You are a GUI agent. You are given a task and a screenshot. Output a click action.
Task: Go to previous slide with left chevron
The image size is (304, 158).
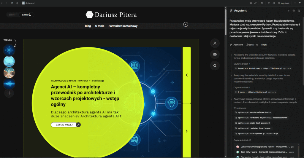tap(186, 75)
